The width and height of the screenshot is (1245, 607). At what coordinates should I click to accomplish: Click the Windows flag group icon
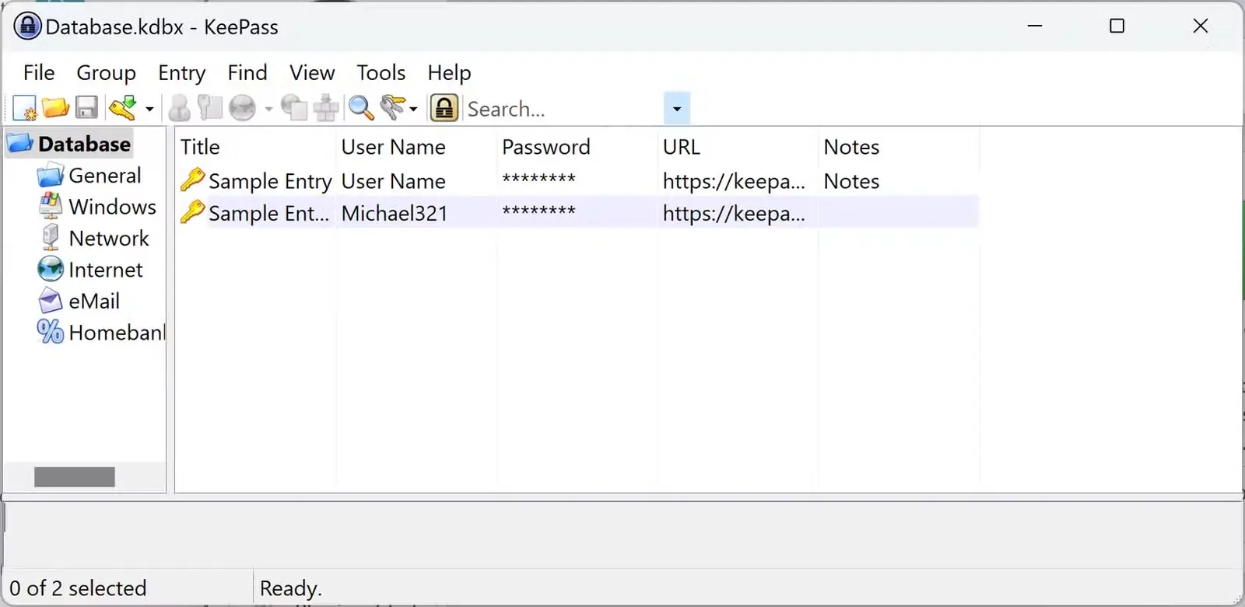[51, 206]
